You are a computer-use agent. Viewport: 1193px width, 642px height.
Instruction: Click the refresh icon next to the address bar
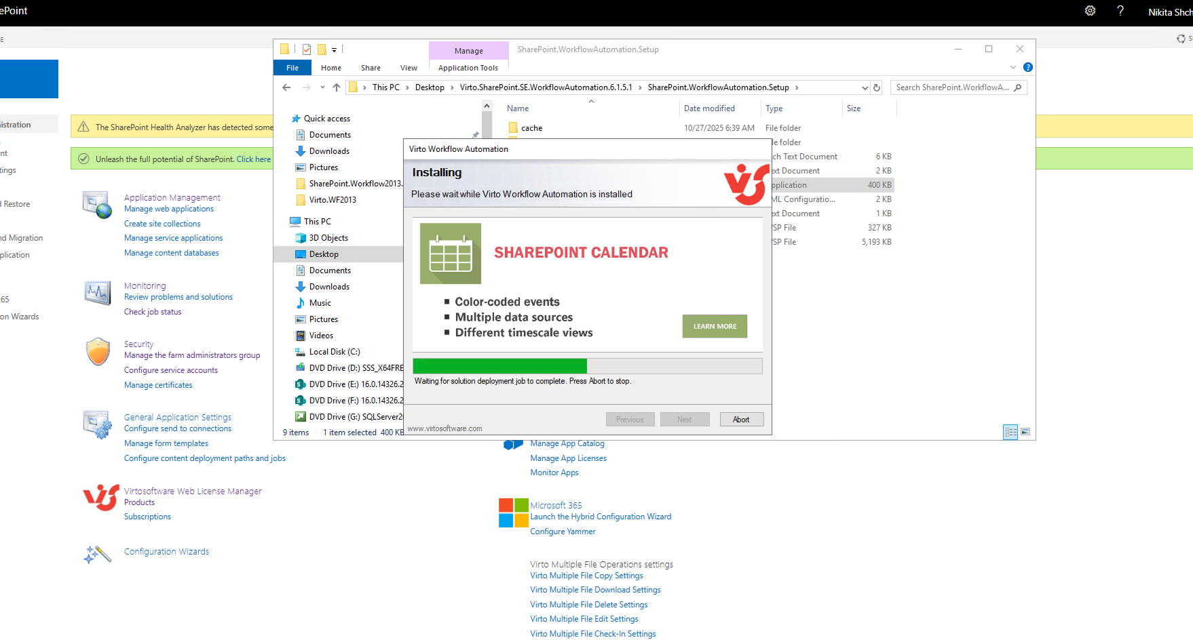point(876,87)
